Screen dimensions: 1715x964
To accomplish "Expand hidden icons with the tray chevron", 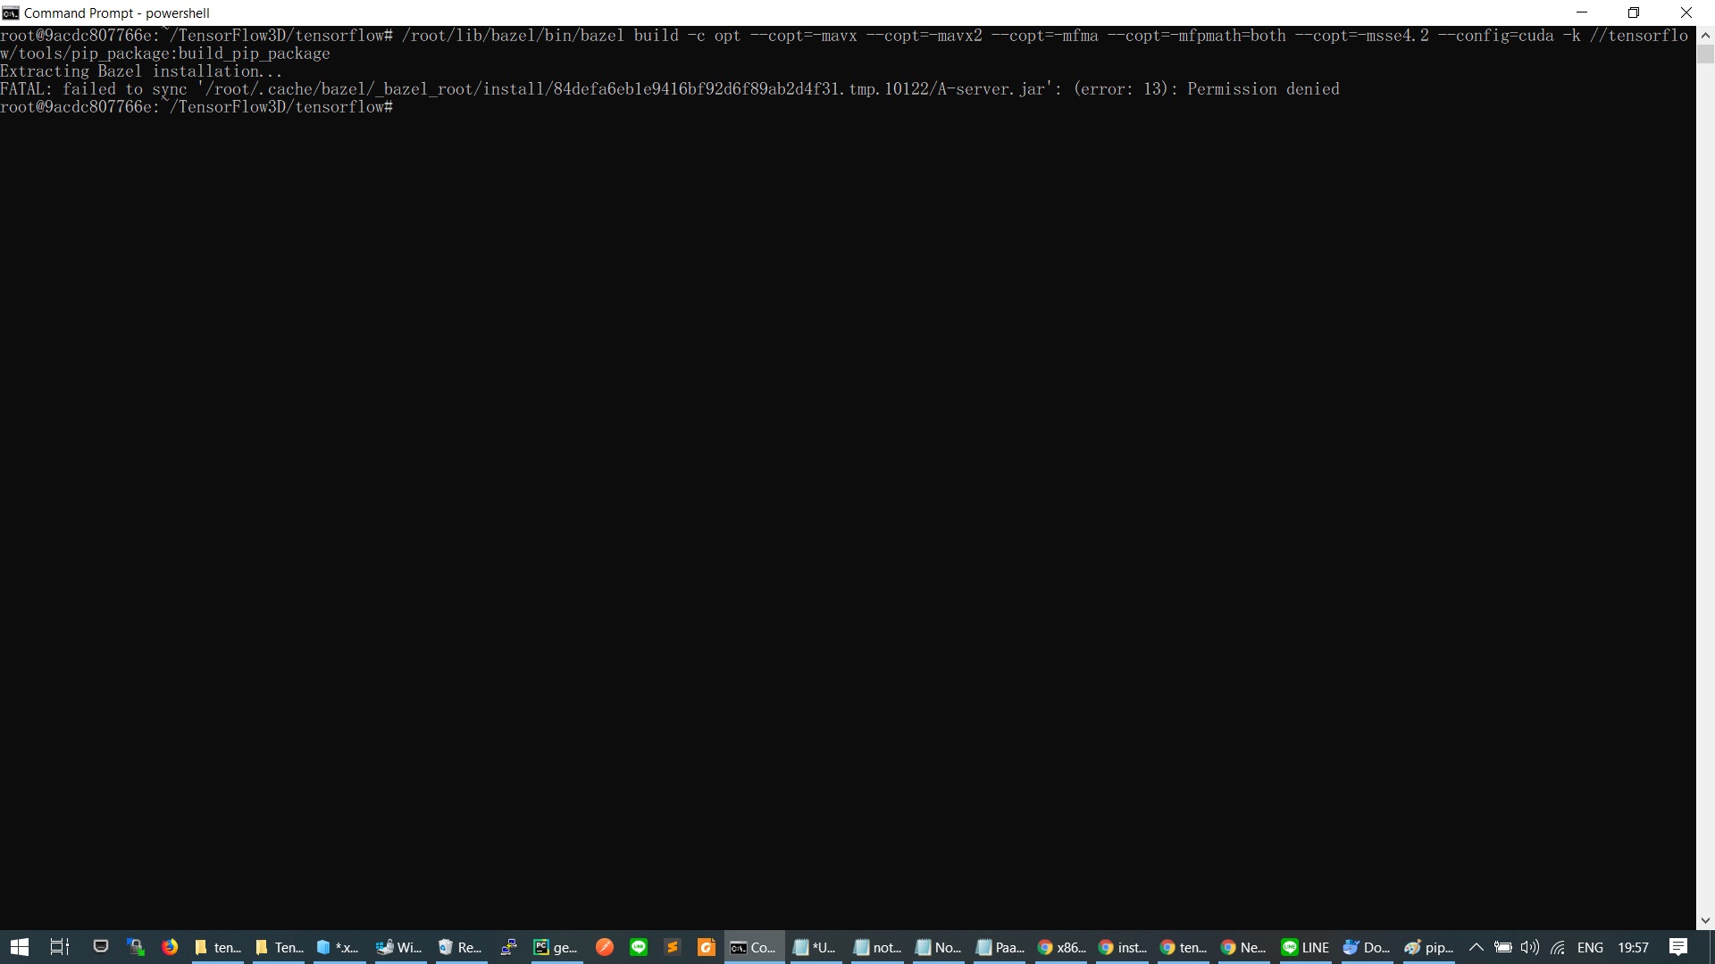I will 1476,947.
